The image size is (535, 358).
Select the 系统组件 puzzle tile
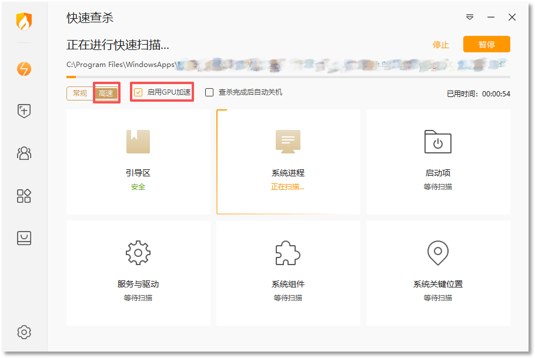[288, 273]
